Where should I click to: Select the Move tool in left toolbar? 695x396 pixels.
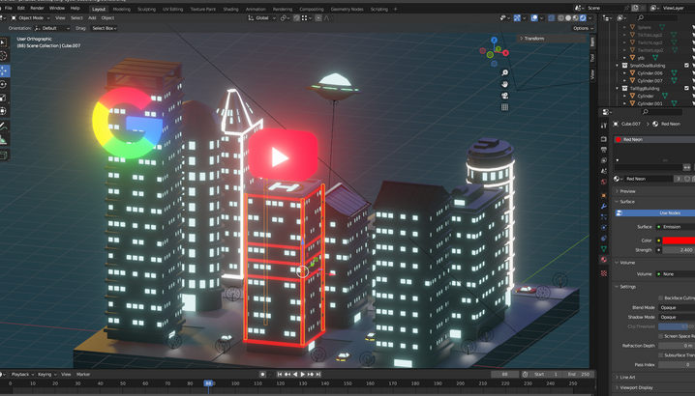(x=4, y=71)
